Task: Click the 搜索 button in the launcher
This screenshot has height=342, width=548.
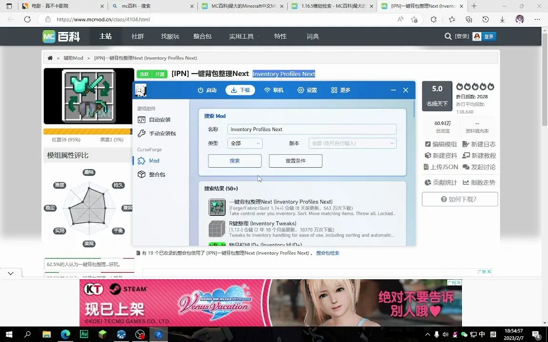Action: click(x=235, y=161)
